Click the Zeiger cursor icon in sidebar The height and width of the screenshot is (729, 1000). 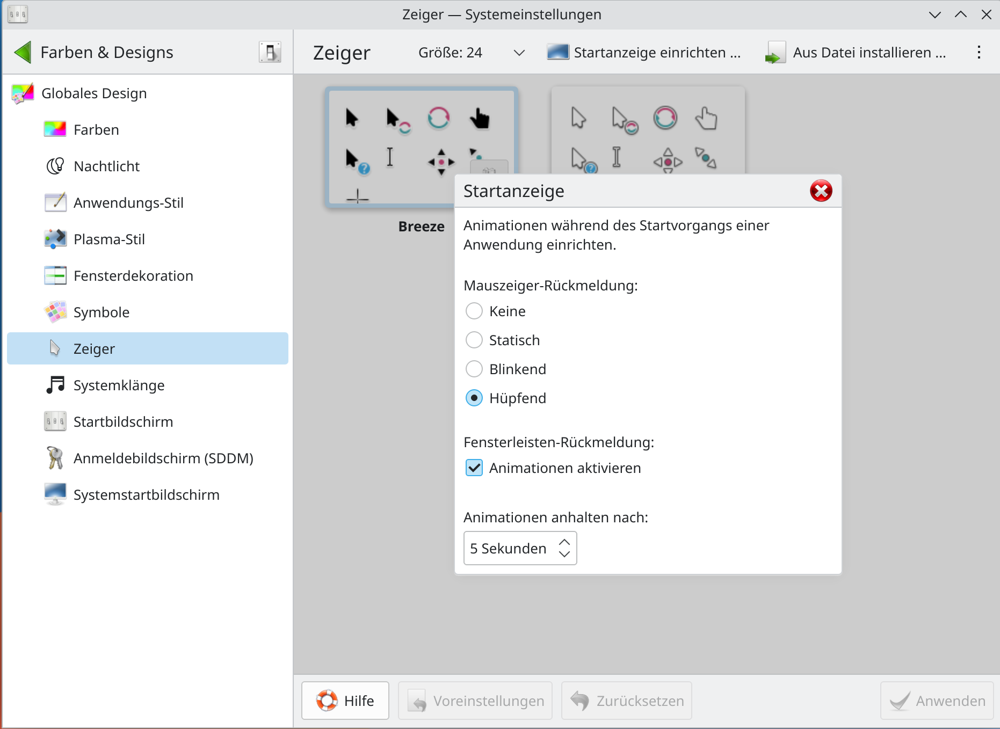(55, 349)
